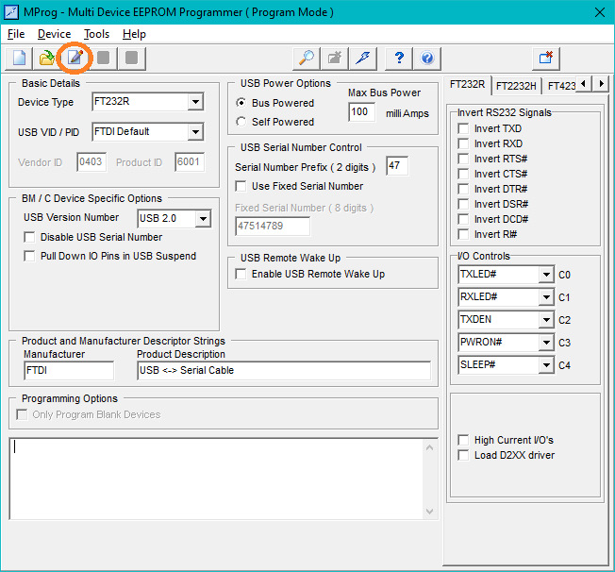Expand the C2 TXDEN dropdown
The width and height of the screenshot is (615, 572).
pyautogui.click(x=546, y=320)
